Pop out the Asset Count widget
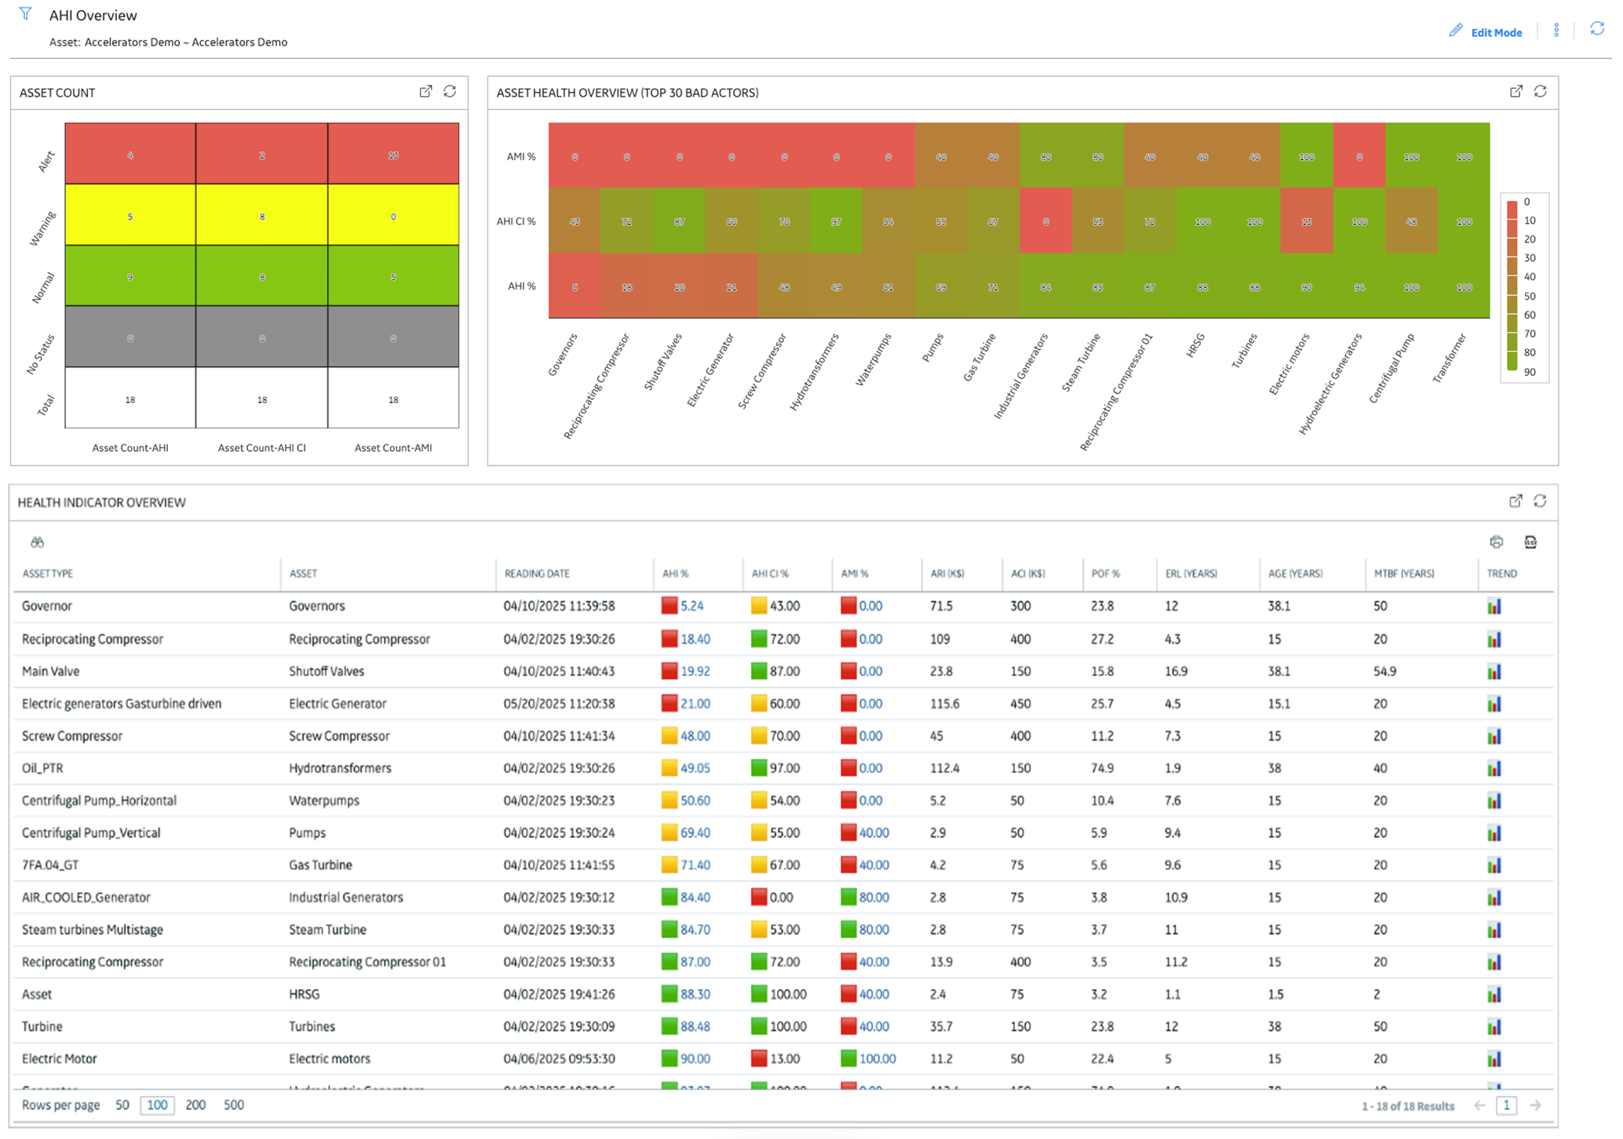 pos(425,92)
